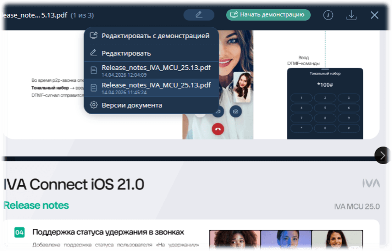Click the small video thumbnail in the call picture
Image resolution: width=392 pixels, height=251 pixels.
coord(242,87)
